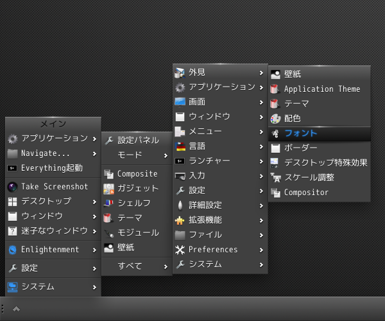
Task: Launch Everything起動 from main menu
Action: click(53, 168)
